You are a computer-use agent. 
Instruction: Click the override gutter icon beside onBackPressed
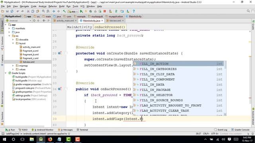coord(59,89)
